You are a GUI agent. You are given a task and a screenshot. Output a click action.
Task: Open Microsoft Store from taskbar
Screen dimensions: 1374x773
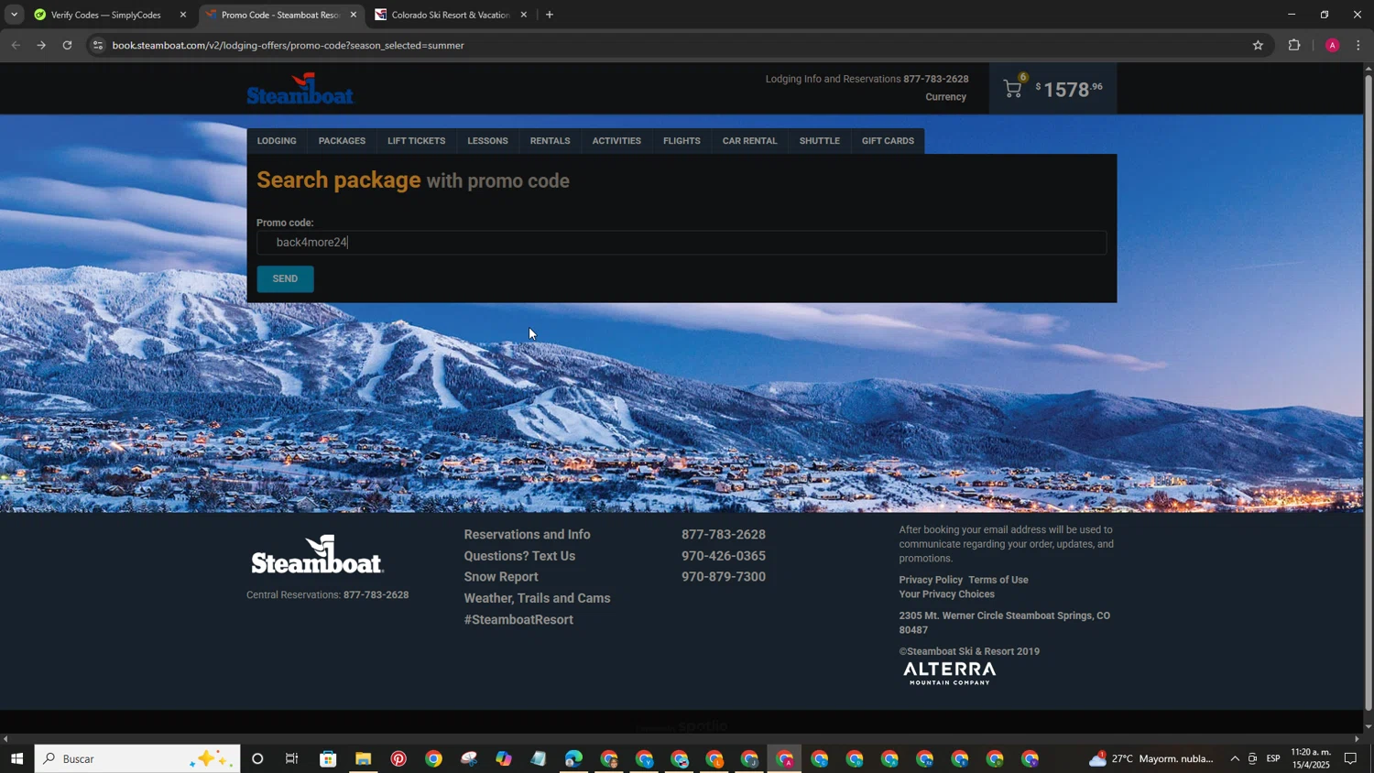pos(328,758)
